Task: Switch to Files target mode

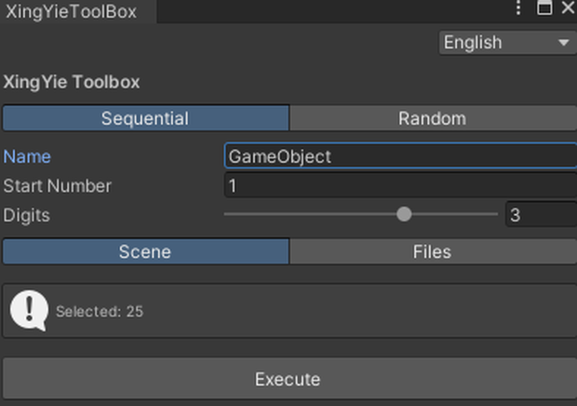Action: click(433, 251)
